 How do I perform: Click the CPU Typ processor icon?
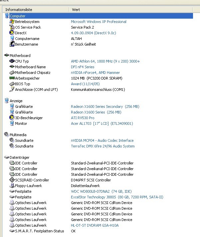(12, 61)
